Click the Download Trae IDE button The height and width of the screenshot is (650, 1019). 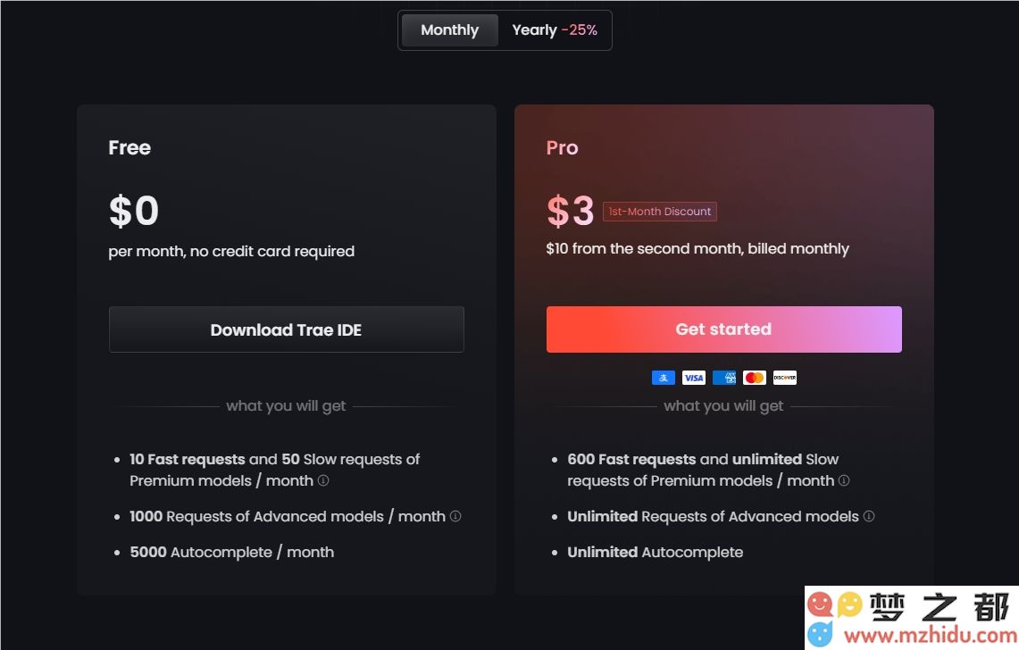[286, 329]
